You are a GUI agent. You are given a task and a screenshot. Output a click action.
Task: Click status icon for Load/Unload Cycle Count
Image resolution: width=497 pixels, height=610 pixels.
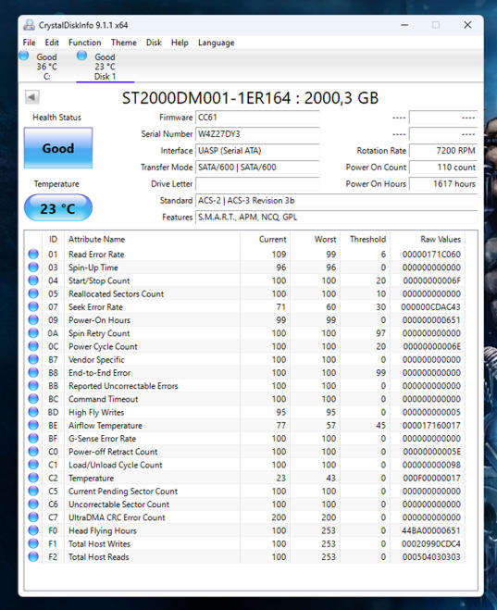click(x=33, y=465)
